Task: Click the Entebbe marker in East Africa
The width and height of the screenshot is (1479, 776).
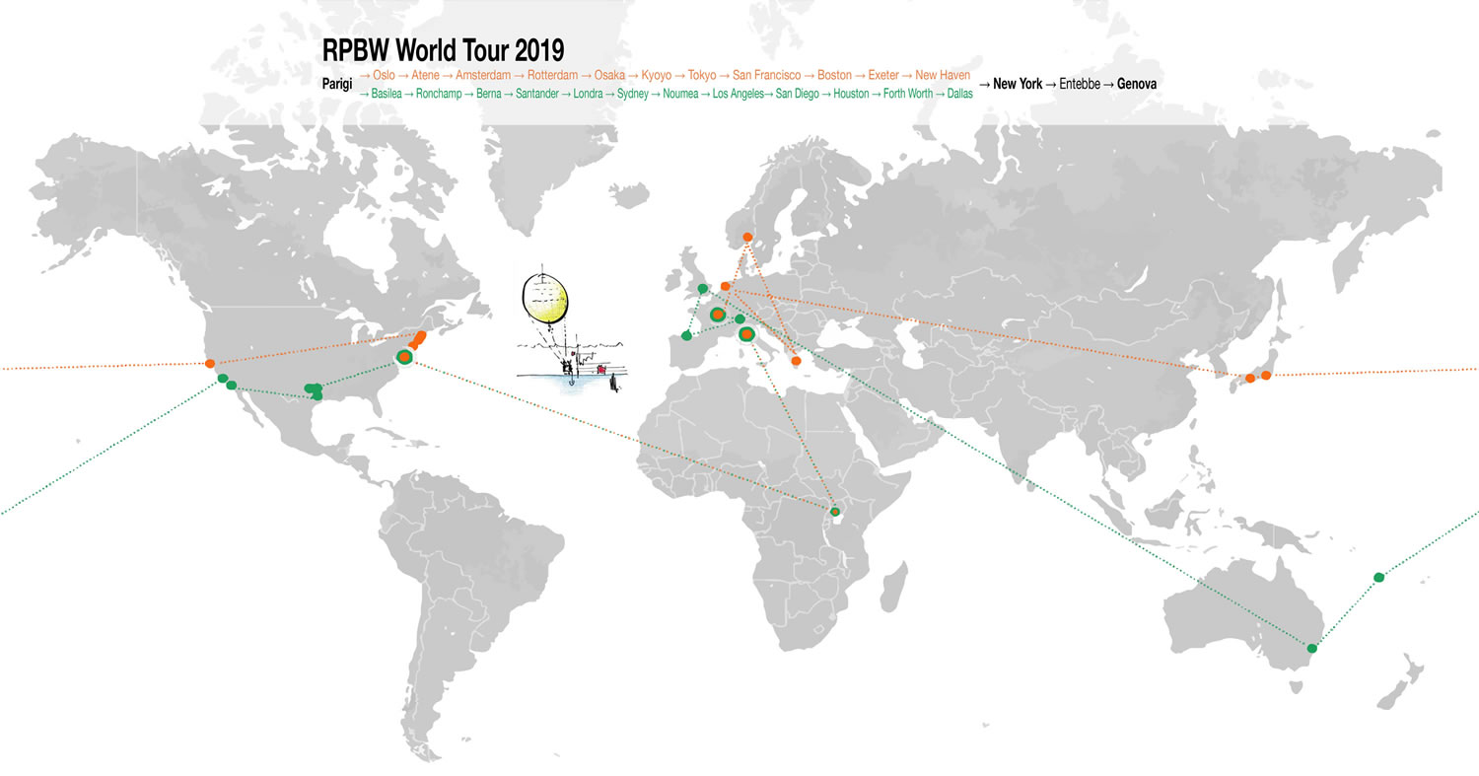Action: (x=835, y=512)
